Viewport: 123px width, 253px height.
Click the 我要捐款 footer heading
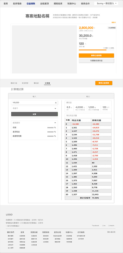(x=46, y=232)
